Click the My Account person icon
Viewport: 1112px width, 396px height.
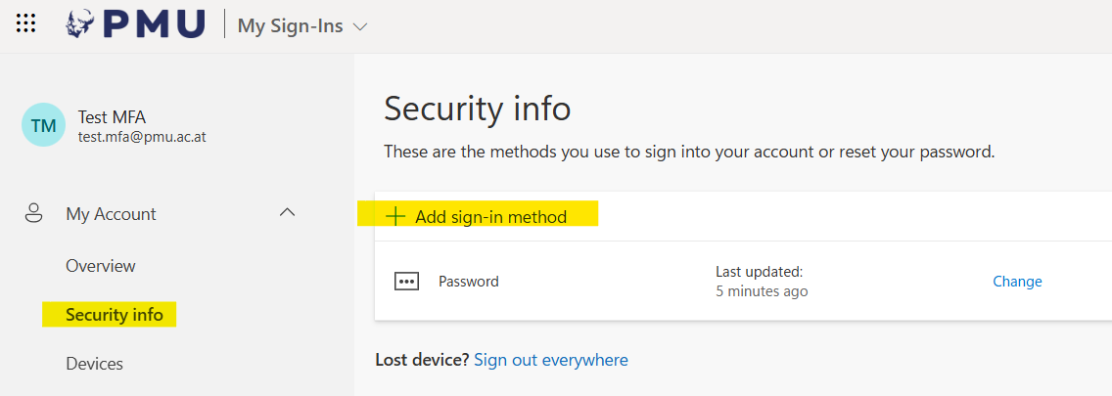[x=33, y=214]
